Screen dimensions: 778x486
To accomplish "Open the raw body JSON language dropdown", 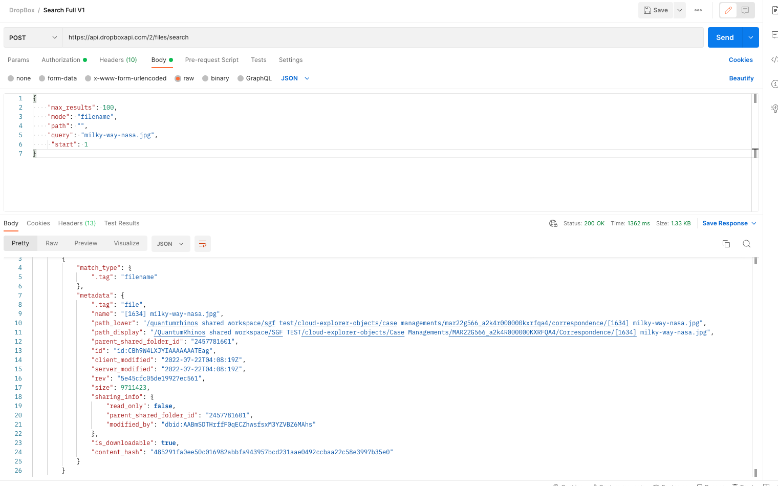I will (x=295, y=78).
